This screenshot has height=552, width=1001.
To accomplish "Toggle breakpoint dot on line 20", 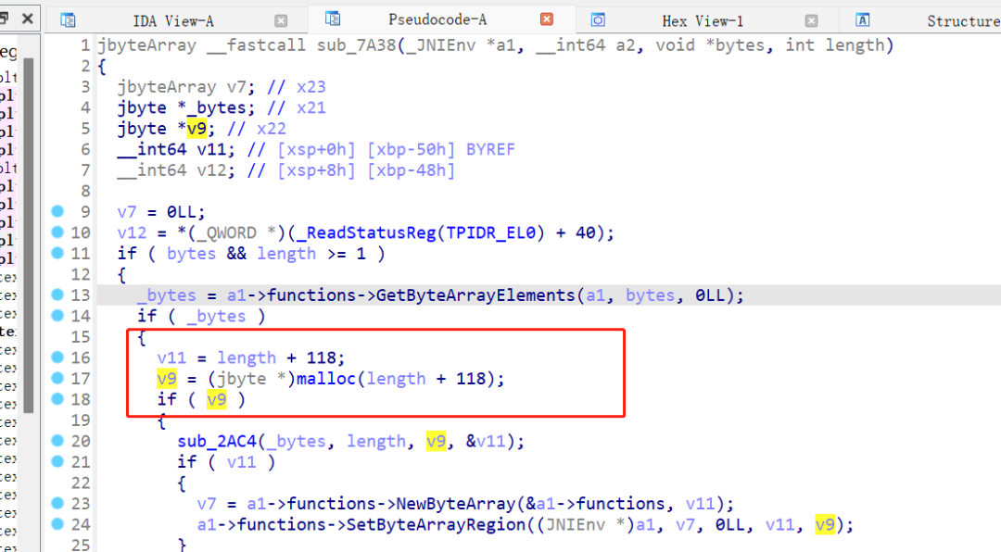I will point(57,440).
